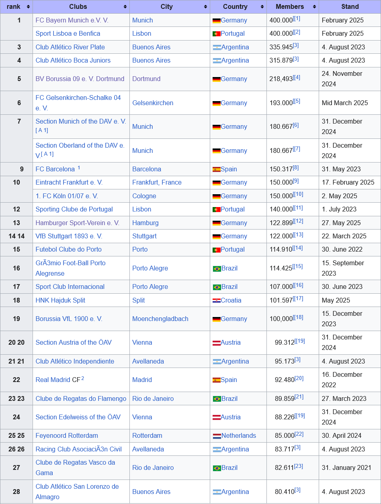Open FC Barcelona club link

click(55, 169)
